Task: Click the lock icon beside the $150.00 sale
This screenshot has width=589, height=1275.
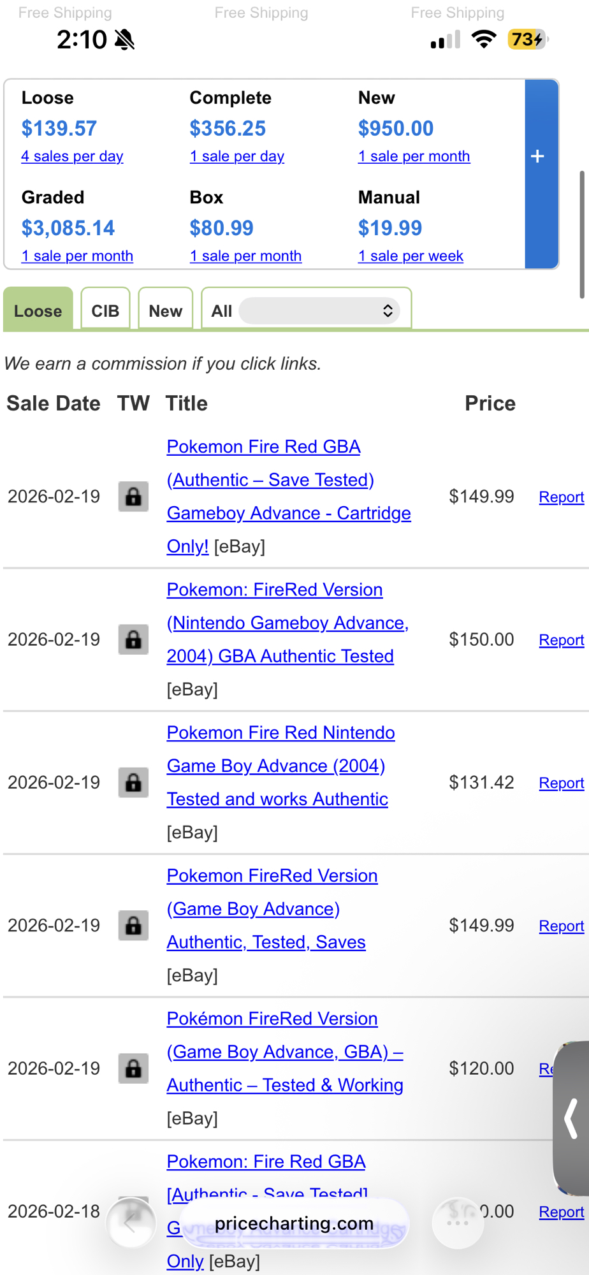Action: pyautogui.click(x=133, y=639)
